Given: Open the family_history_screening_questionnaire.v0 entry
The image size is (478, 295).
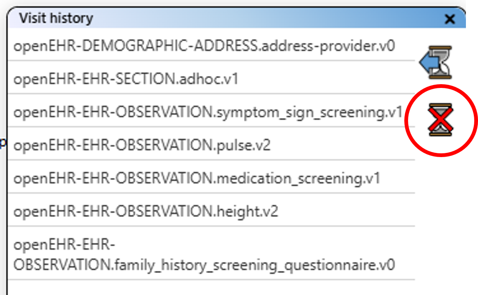Looking at the screenshot, I should pyautogui.click(x=204, y=255).
